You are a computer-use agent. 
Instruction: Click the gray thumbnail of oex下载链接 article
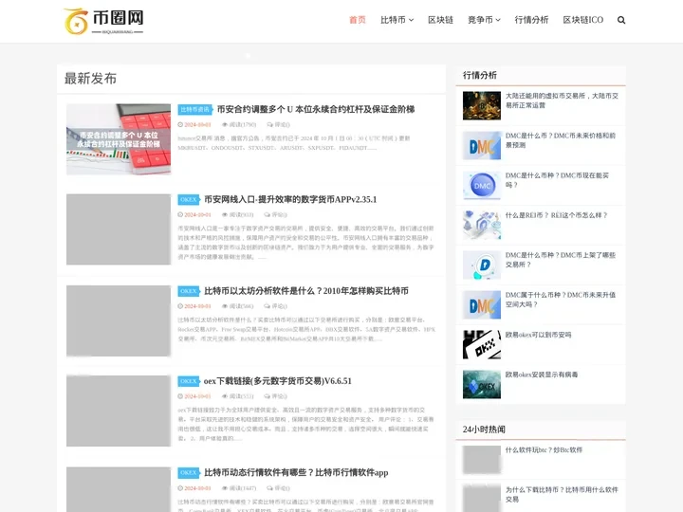pyautogui.click(x=119, y=411)
